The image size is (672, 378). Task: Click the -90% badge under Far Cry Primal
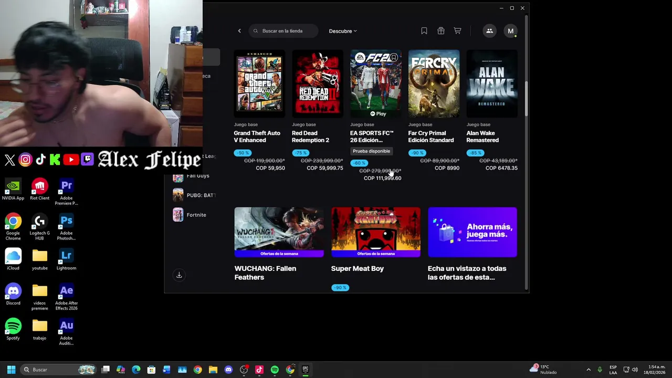pos(417,153)
